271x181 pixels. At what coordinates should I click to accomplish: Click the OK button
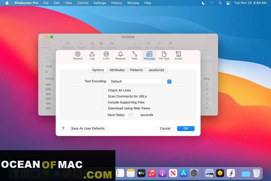[x=186, y=128]
